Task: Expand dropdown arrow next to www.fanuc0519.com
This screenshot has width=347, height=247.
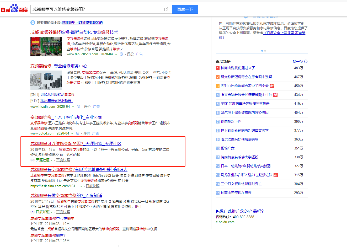Action: (x=116, y=55)
